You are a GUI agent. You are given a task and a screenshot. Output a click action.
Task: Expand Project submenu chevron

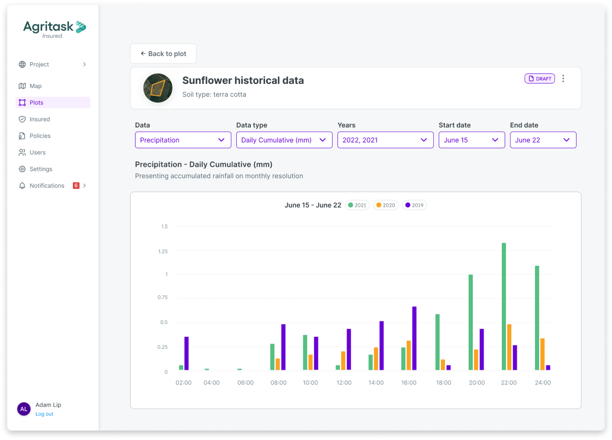point(84,64)
